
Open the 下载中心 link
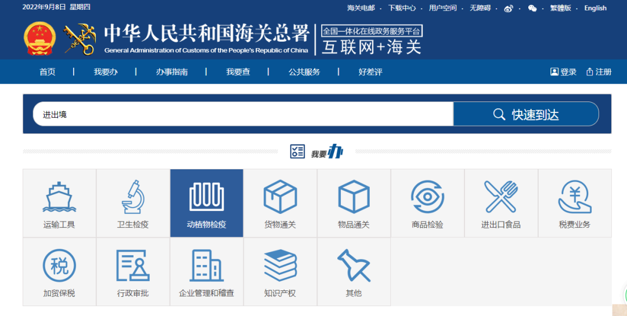pos(402,8)
